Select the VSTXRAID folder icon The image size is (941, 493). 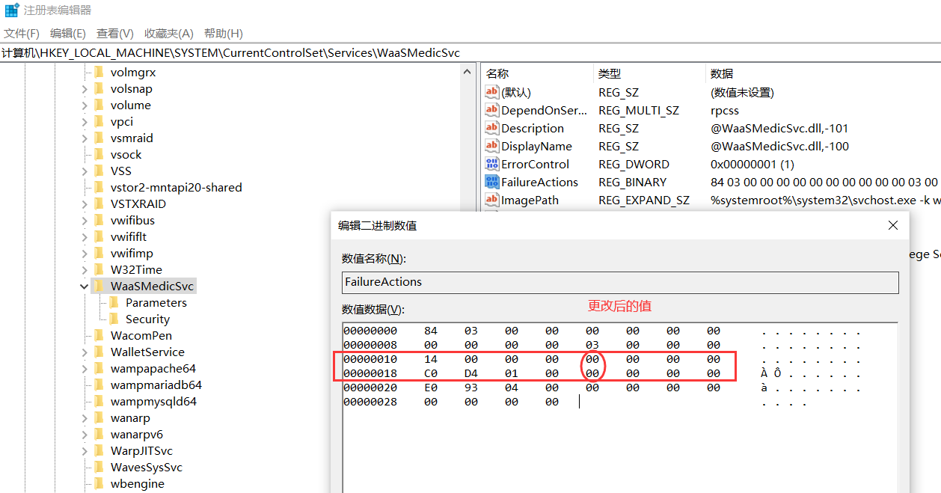coord(99,203)
